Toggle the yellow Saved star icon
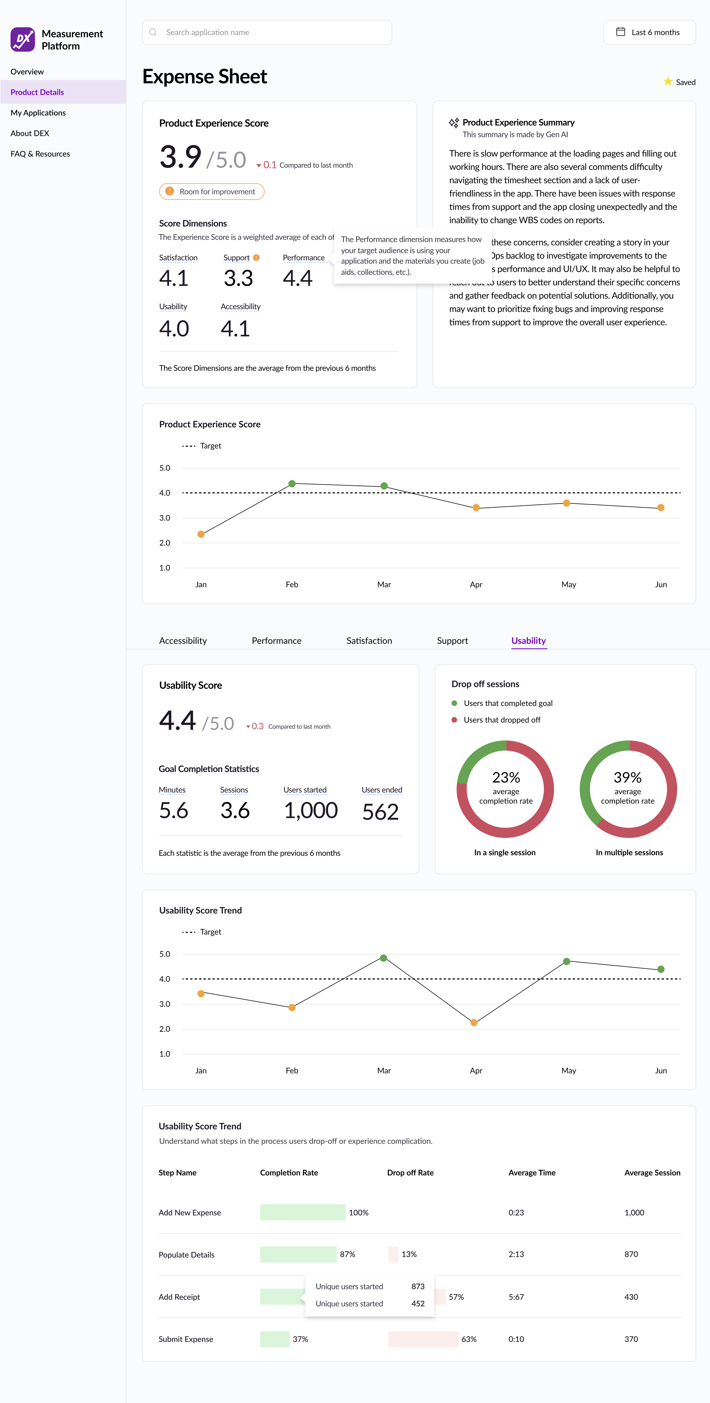710x1403 pixels. tap(667, 82)
